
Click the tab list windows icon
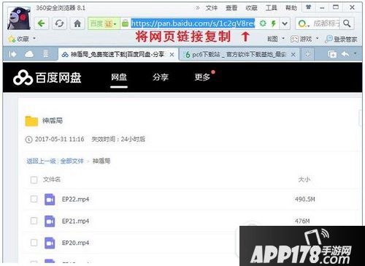click(332, 54)
